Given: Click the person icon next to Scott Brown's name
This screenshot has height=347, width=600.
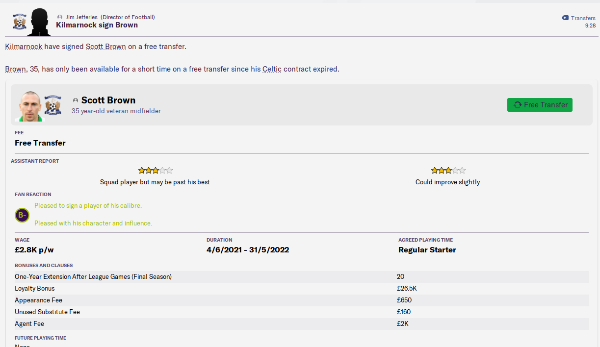Looking at the screenshot, I should [x=76, y=100].
